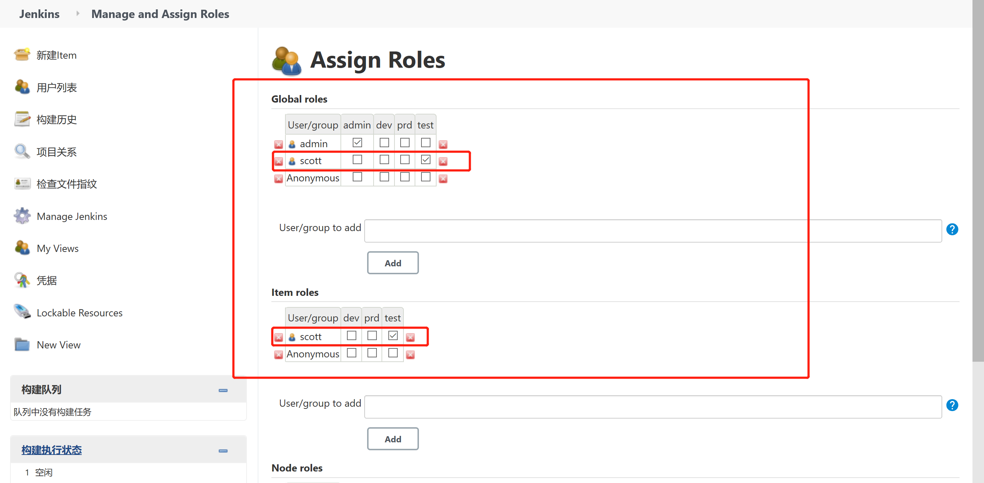Open Manage Jenkins settings
This screenshot has height=483, width=984.
(x=72, y=216)
